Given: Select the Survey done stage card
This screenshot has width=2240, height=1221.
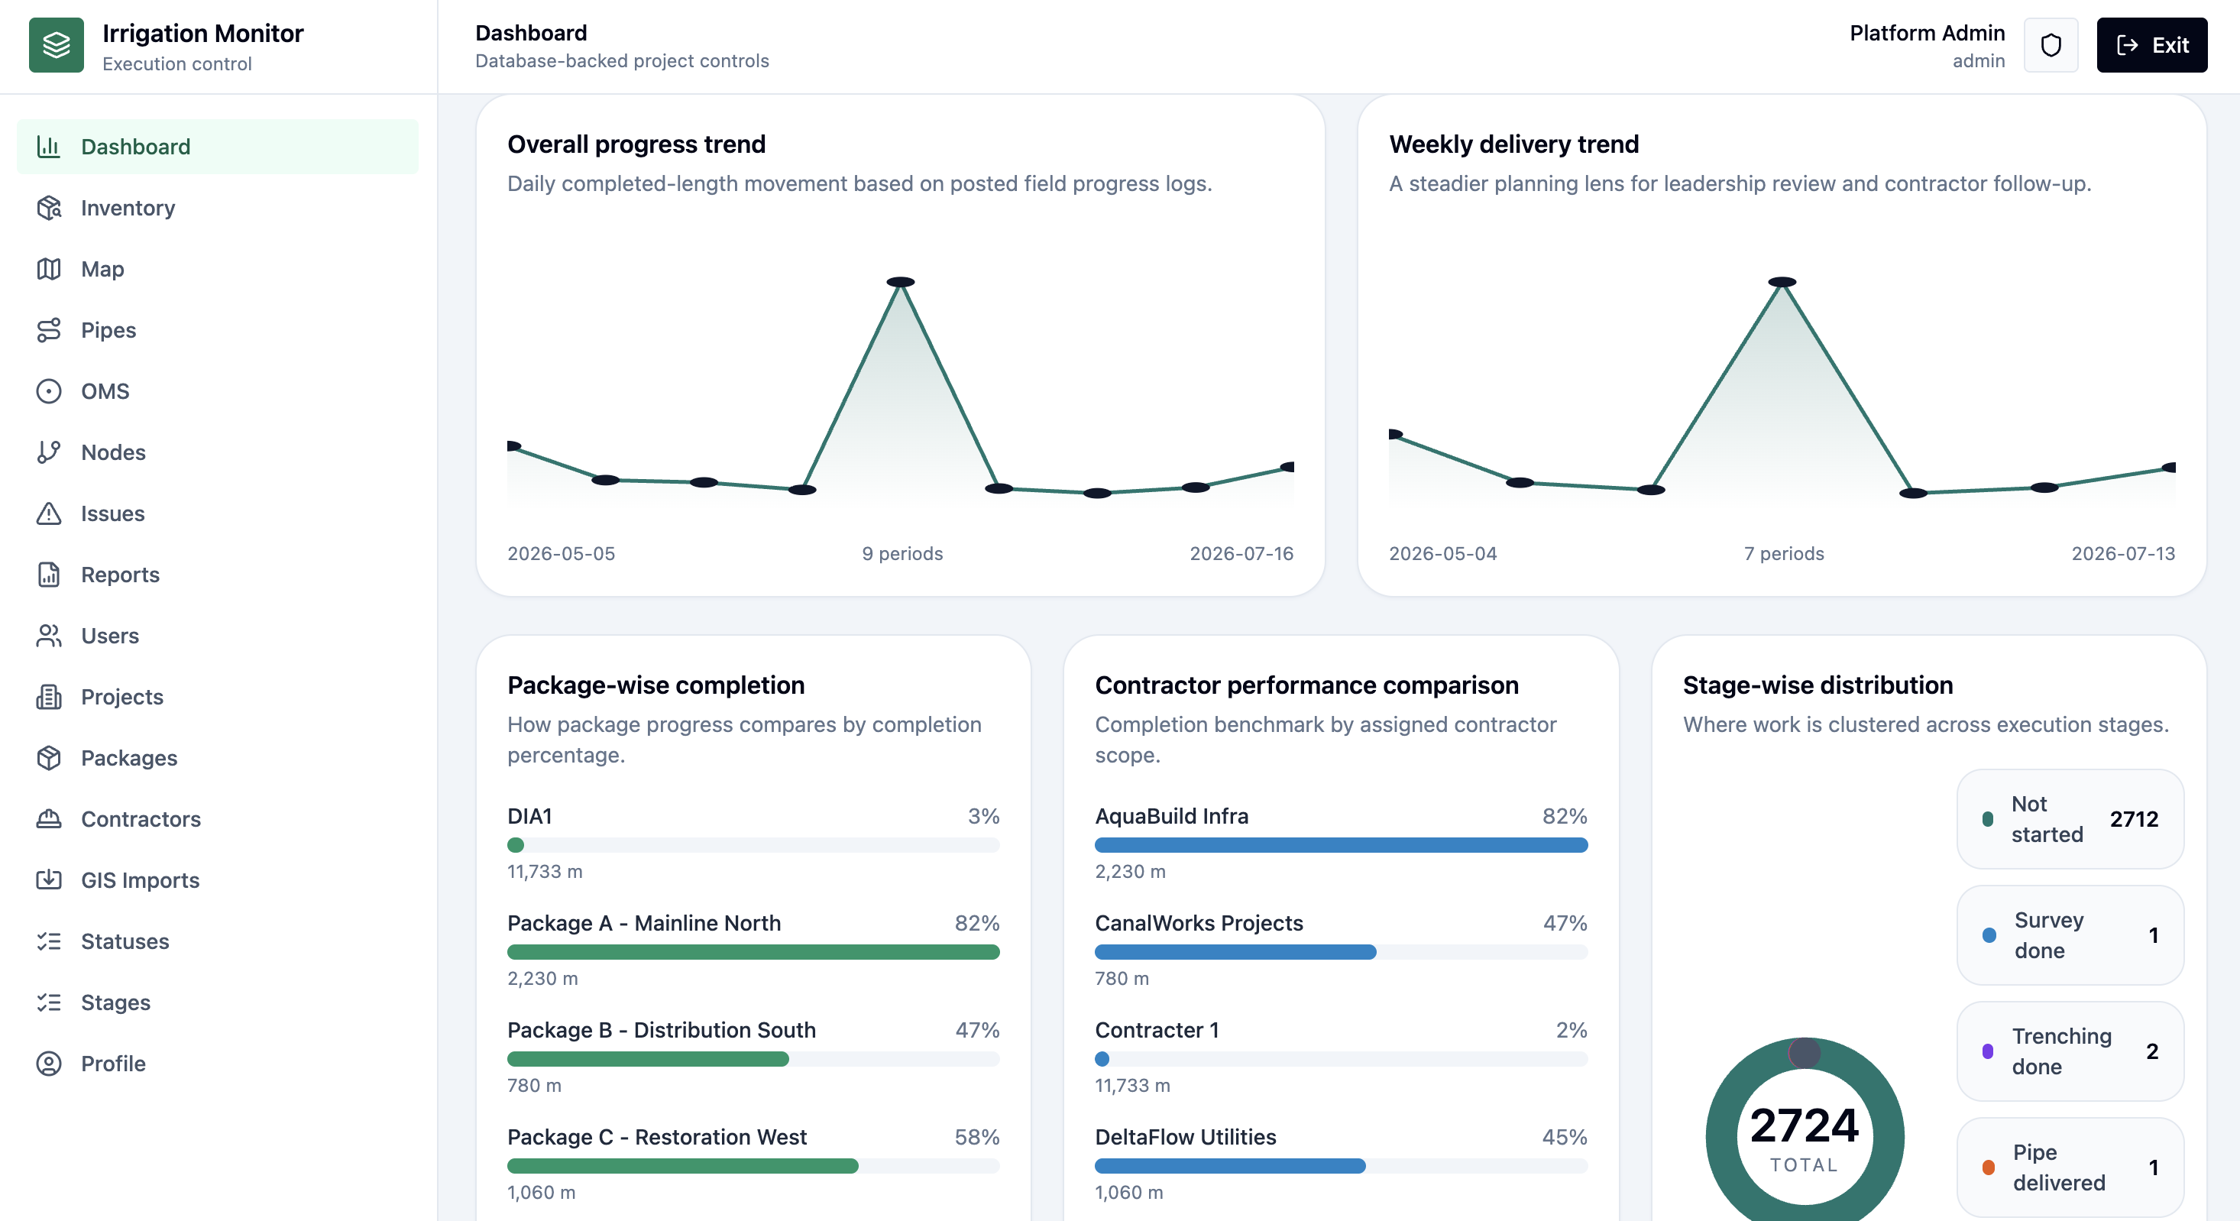Looking at the screenshot, I should pyautogui.click(x=2070, y=936).
